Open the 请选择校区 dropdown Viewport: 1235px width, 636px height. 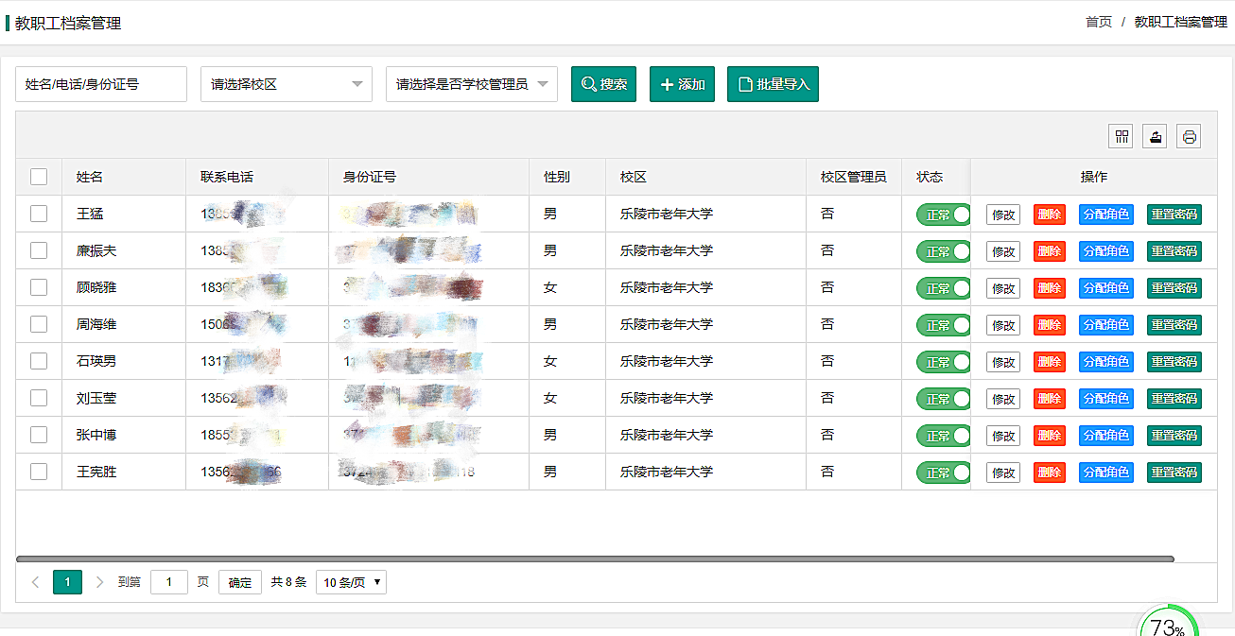point(286,84)
